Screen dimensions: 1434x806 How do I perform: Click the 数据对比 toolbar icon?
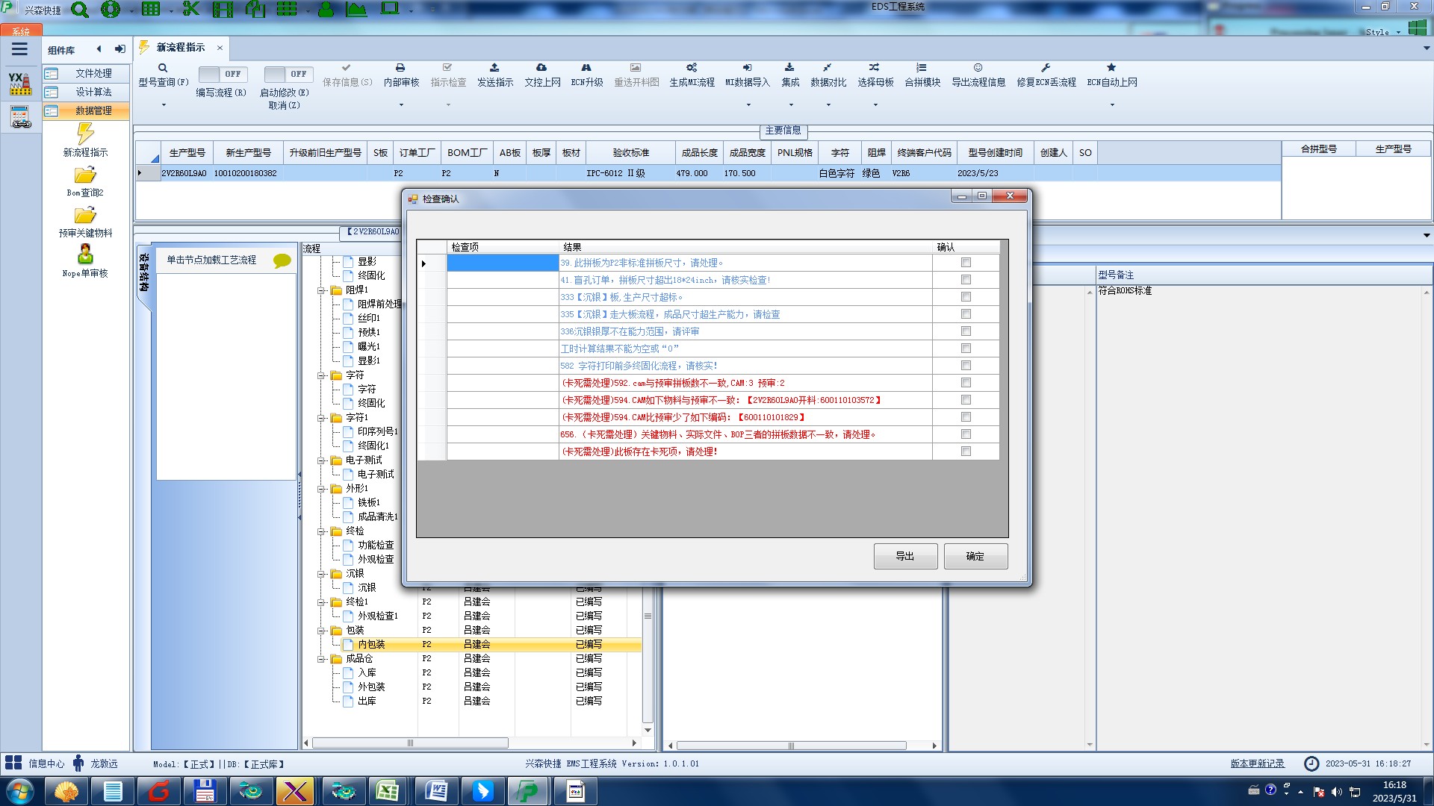tap(828, 68)
